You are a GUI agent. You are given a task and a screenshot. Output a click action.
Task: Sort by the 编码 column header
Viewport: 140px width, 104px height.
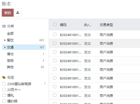point(63,25)
